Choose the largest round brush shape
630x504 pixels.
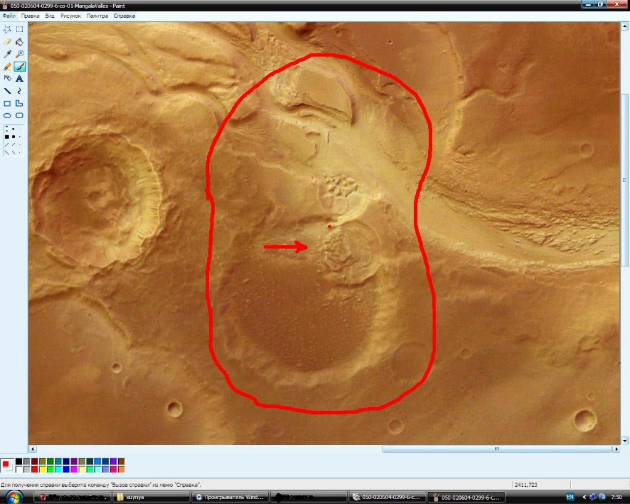[x=7, y=129]
